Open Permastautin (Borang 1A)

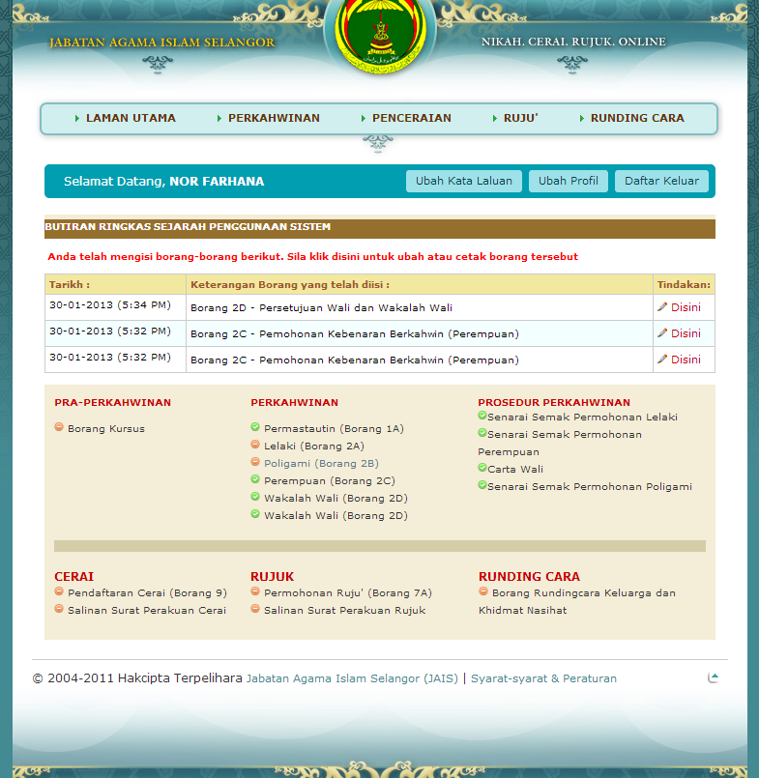(x=335, y=429)
